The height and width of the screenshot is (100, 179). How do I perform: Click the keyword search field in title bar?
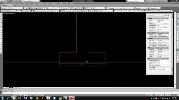coord(136,1)
